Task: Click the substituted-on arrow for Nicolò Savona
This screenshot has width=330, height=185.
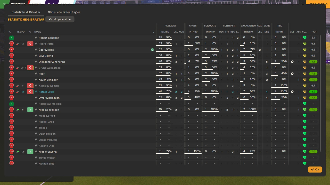Action: (x=30, y=152)
